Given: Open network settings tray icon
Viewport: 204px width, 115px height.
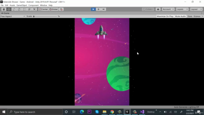Looking at the screenshot, I should point(171,112).
